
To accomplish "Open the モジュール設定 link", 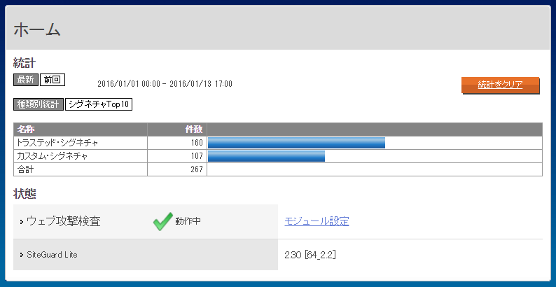I will click(317, 221).
